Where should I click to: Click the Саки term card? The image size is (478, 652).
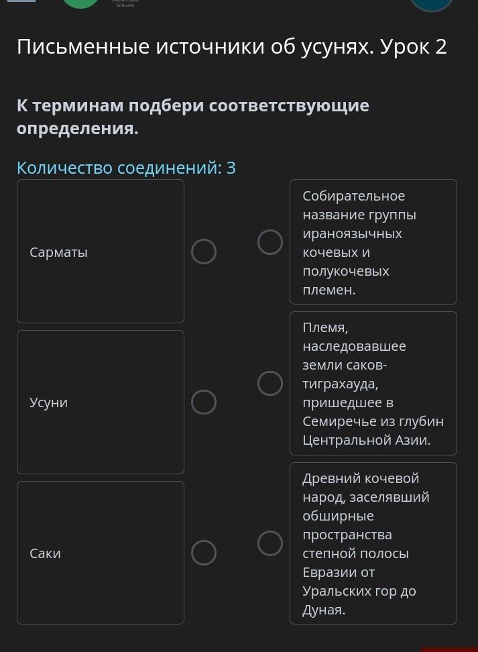101,553
